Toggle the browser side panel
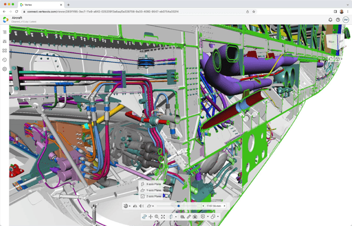 coord(335,12)
